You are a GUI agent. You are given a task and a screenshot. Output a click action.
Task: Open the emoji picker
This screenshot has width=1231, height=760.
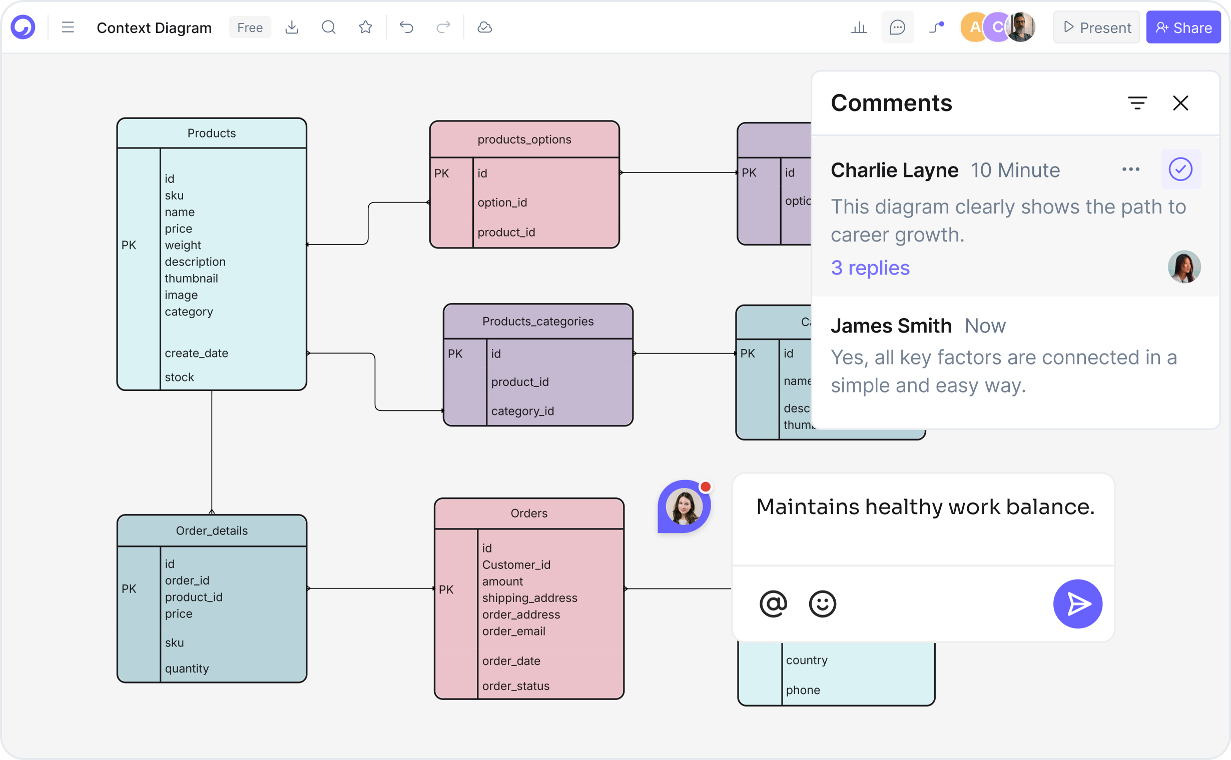[822, 603]
